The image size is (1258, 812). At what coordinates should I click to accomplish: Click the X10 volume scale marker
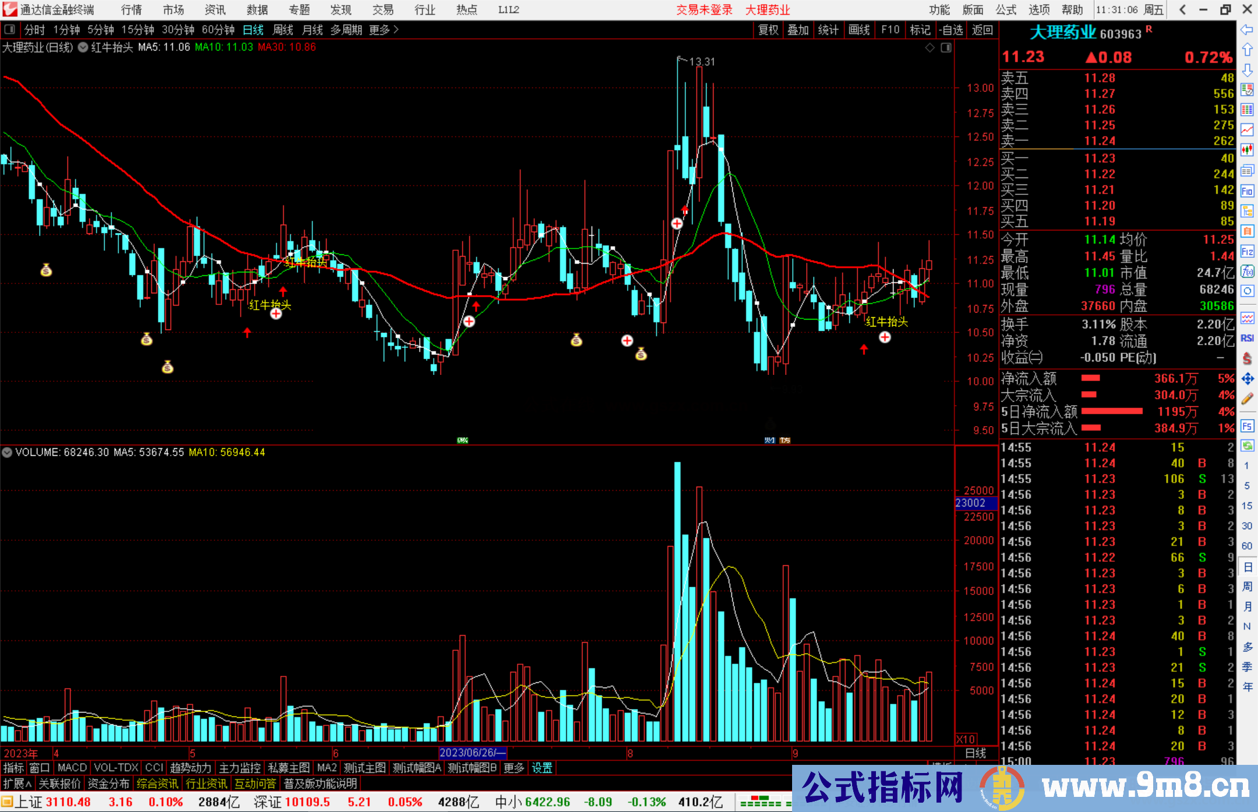[966, 739]
